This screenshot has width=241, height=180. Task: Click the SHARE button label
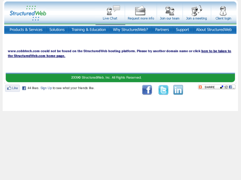210,87
